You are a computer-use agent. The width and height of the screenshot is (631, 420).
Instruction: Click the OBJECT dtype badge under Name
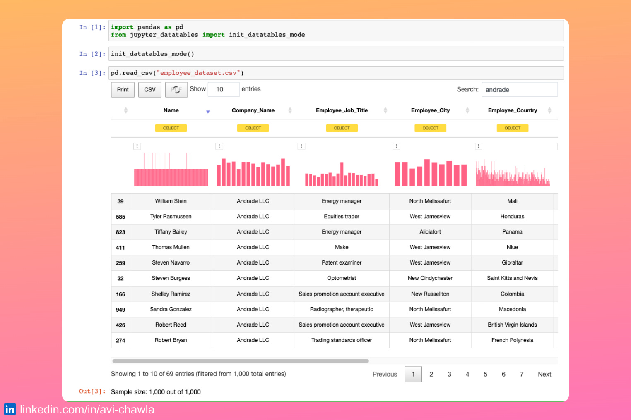pos(171,128)
